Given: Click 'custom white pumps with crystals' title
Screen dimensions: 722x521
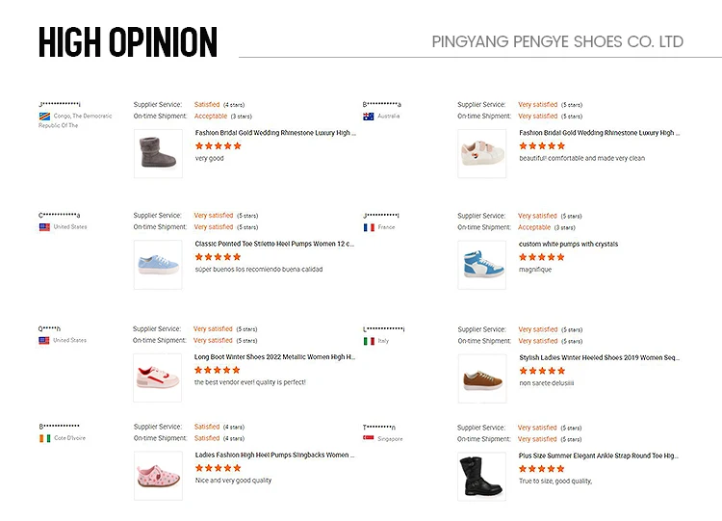Looking at the screenshot, I should pyautogui.click(x=568, y=244).
